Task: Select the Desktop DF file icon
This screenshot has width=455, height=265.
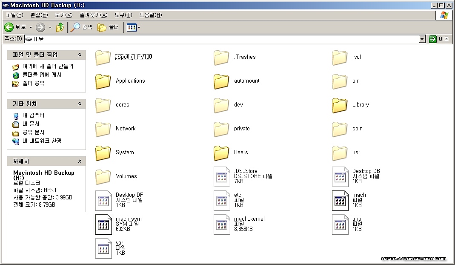Action: pyautogui.click(x=103, y=201)
